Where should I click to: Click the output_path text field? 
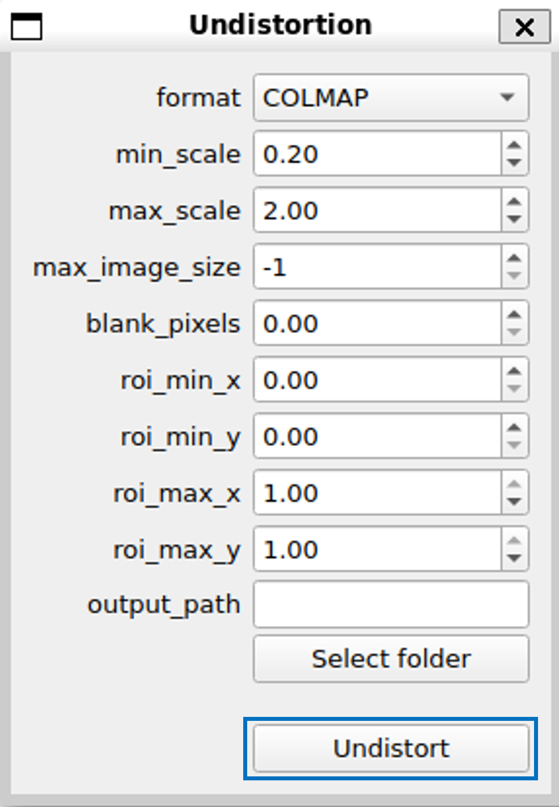pos(391,604)
